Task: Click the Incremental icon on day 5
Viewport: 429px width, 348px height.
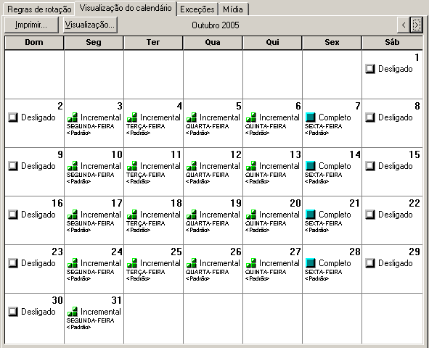Action: pos(192,117)
